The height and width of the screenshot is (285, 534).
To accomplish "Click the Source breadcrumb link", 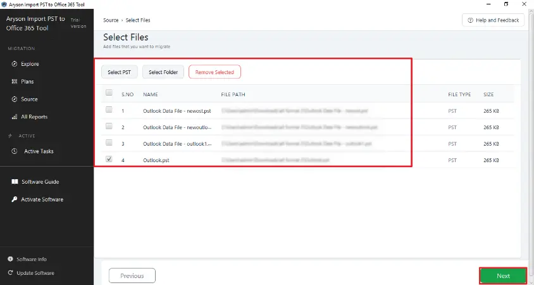I will click(111, 20).
